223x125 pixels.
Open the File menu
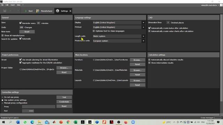tap(2, 5)
